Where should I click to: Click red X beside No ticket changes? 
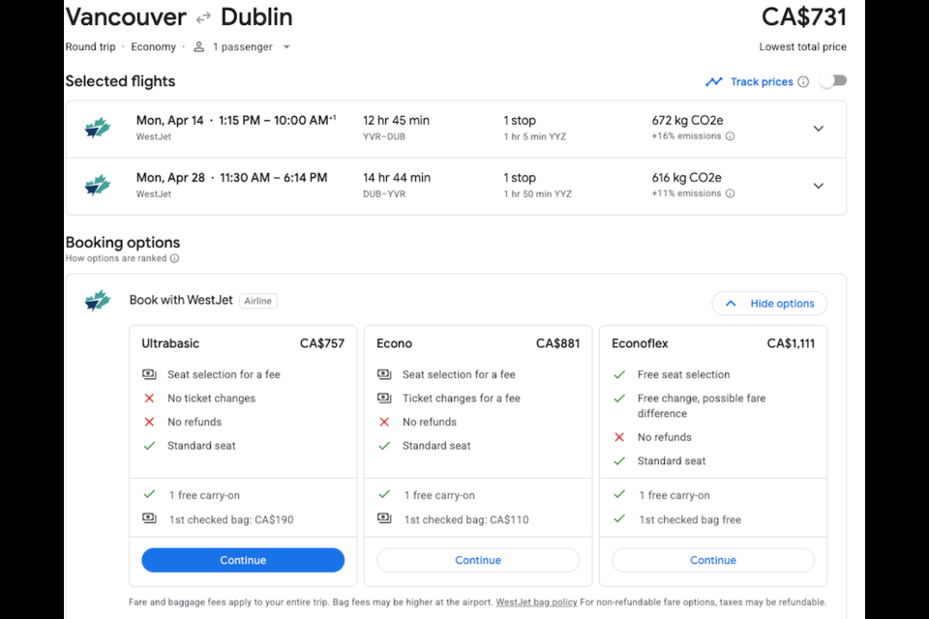pos(149,398)
